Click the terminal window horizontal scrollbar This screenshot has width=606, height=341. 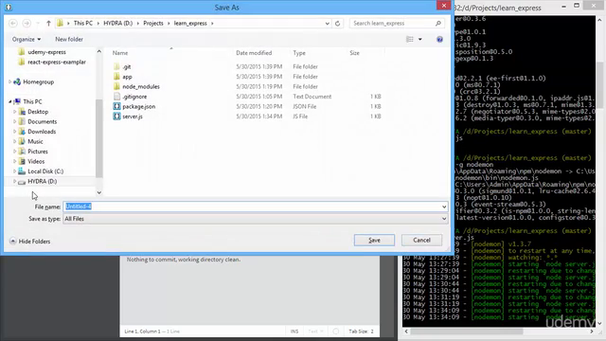click(467, 332)
